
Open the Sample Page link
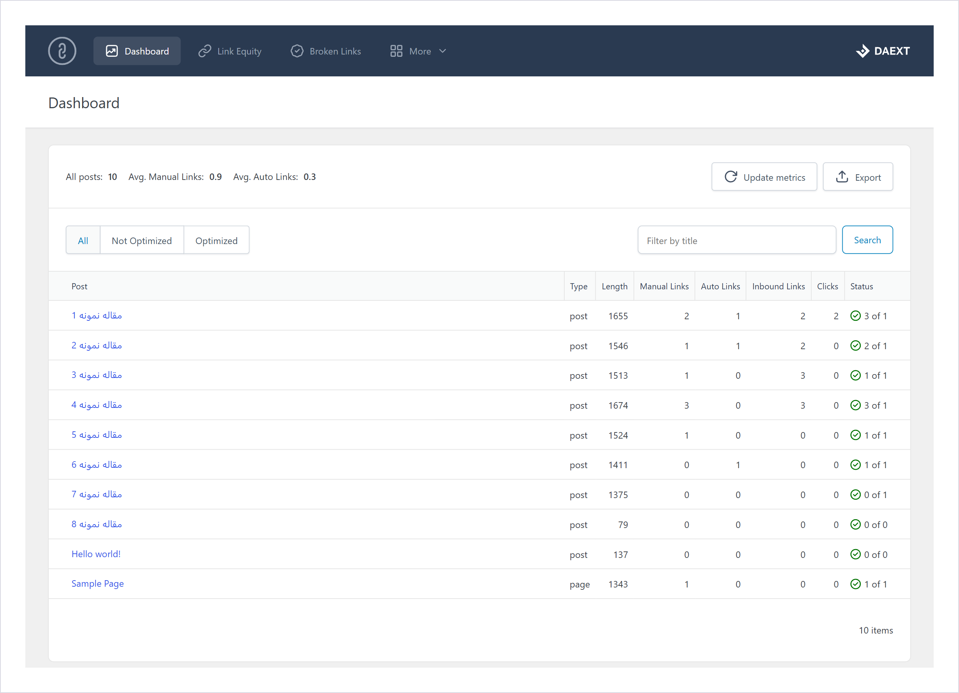98,584
